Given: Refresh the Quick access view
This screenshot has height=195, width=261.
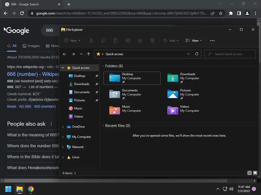Looking at the screenshot, I should [x=197, y=54].
